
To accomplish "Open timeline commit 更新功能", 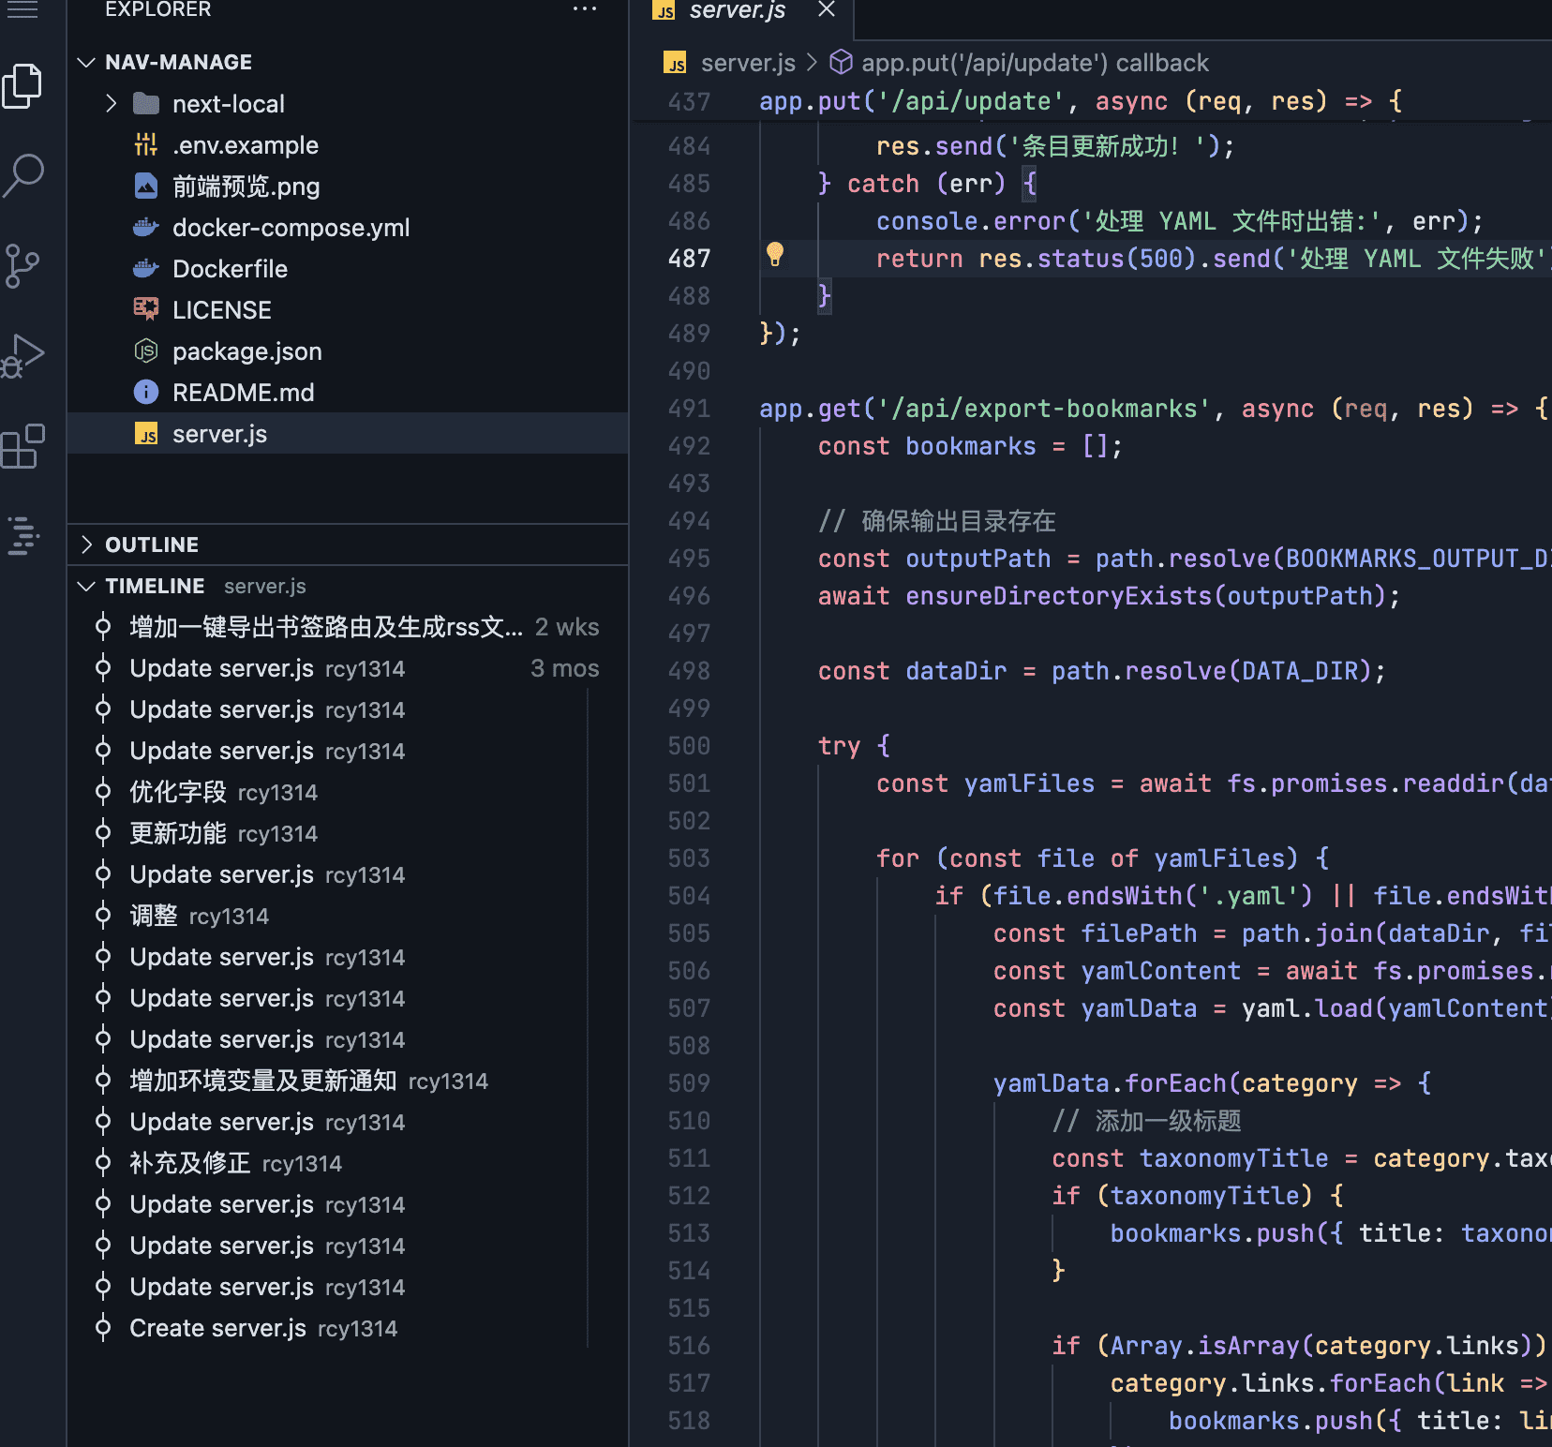I will (348, 832).
